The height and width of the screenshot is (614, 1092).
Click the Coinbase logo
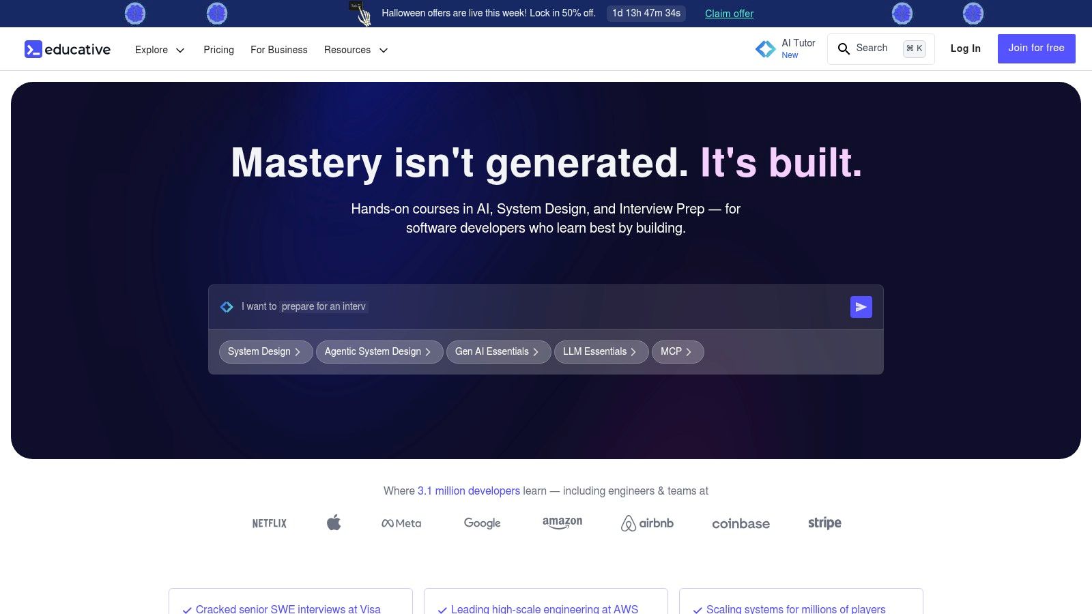[x=741, y=523]
